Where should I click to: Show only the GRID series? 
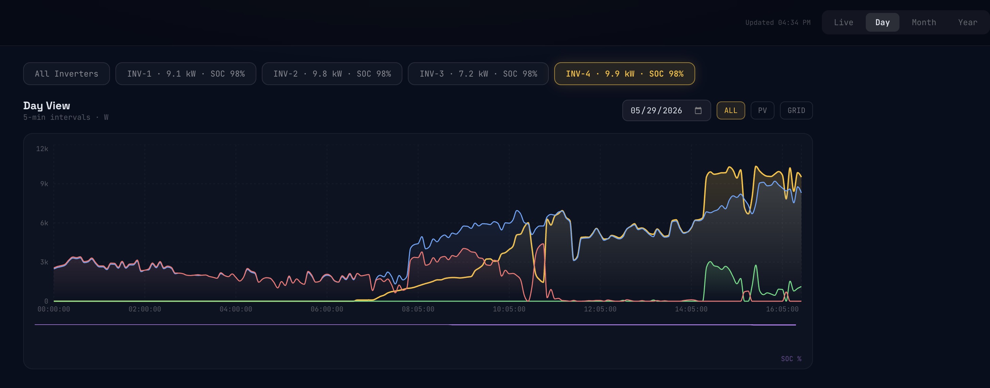pos(796,111)
